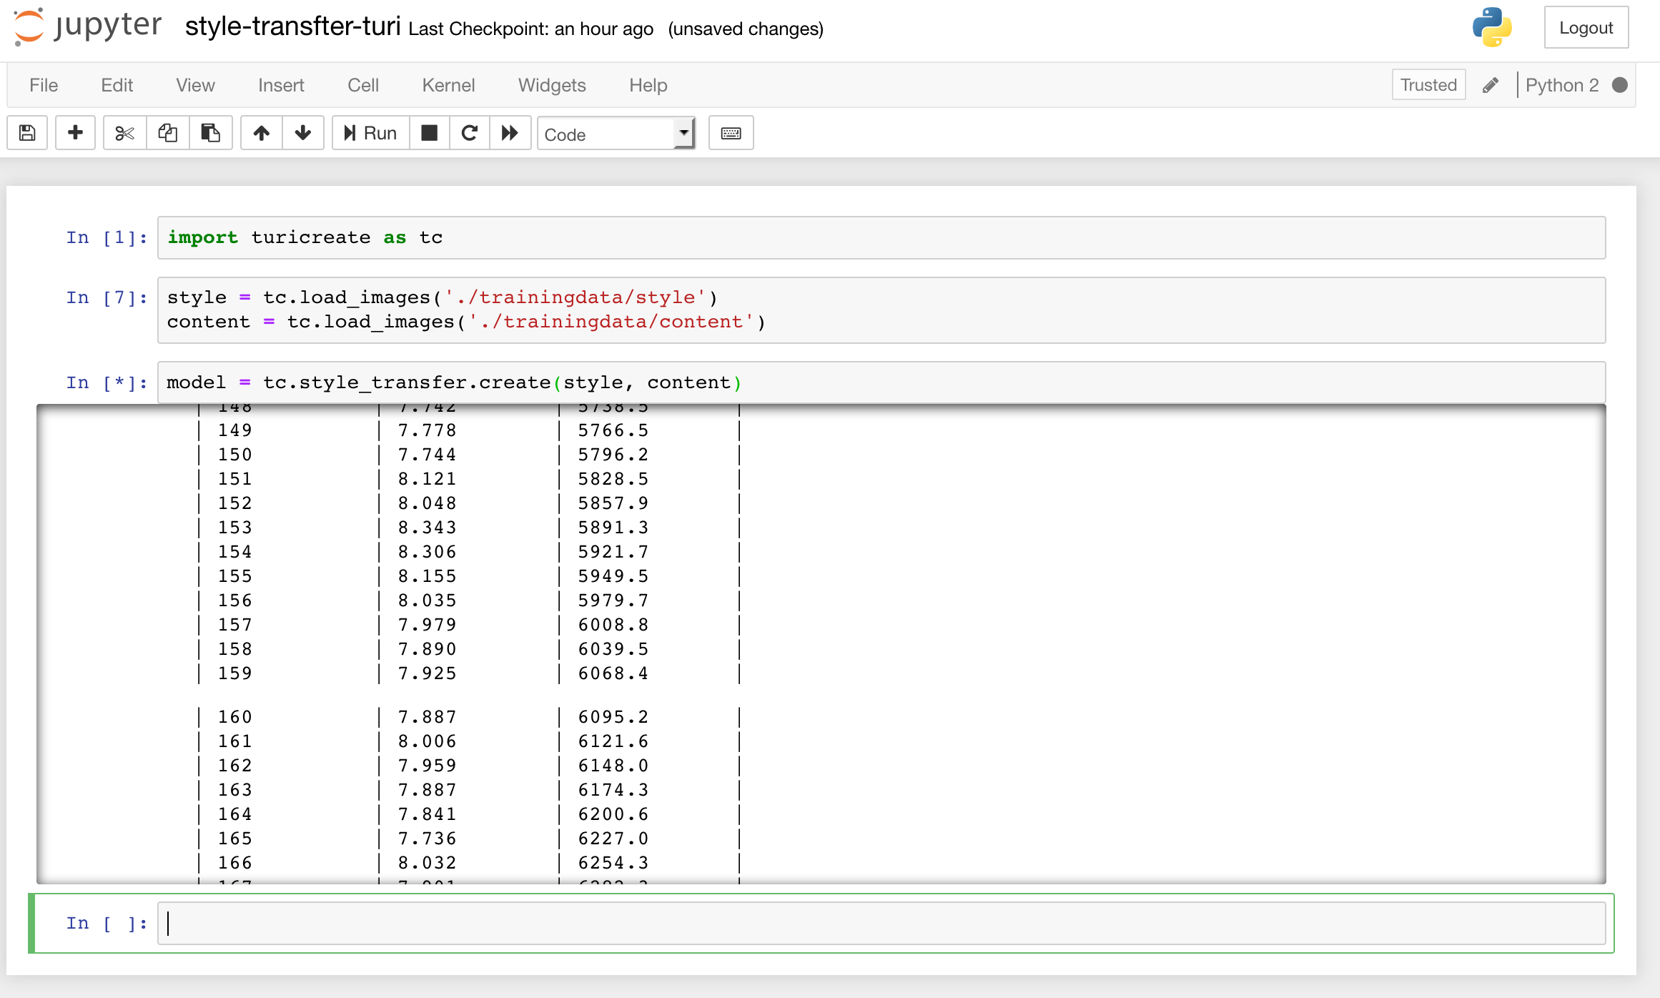Interrupt the kernel with stop icon
Viewport: 1660px width, 998px height.
[429, 133]
